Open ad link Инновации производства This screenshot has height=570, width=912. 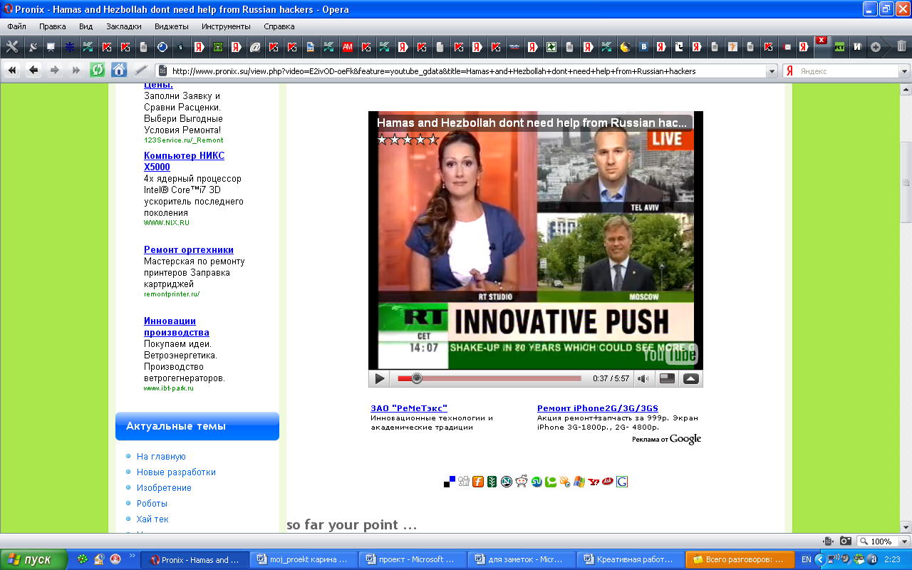click(177, 326)
